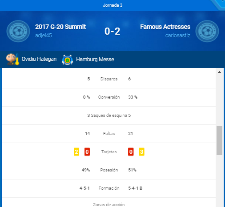The width and height of the screenshot is (225, 207).
Task: Click the away team red card icon
Action: (x=131, y=152)
